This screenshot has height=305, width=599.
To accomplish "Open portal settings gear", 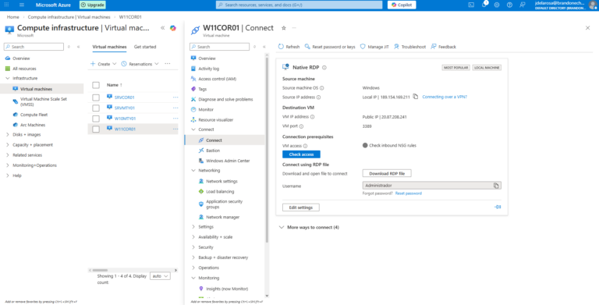I will (497, 5).
